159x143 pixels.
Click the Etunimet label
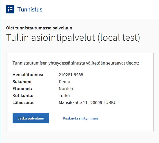[22, 89]
